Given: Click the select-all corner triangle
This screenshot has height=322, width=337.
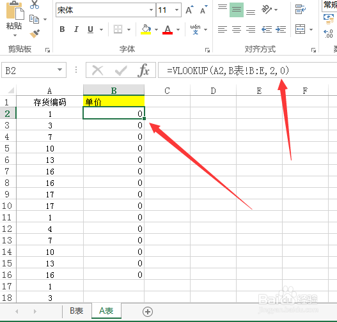Looking at the screenshot, I should coord(10,90).
